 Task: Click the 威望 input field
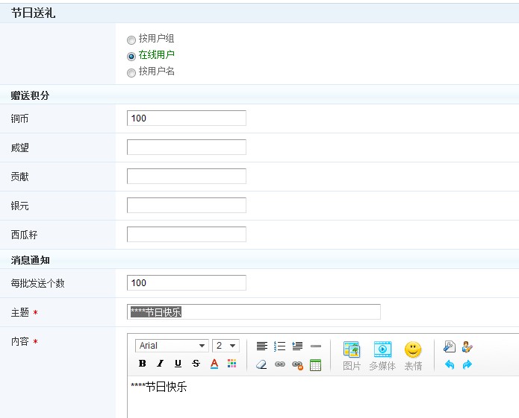tap(187, 148)
